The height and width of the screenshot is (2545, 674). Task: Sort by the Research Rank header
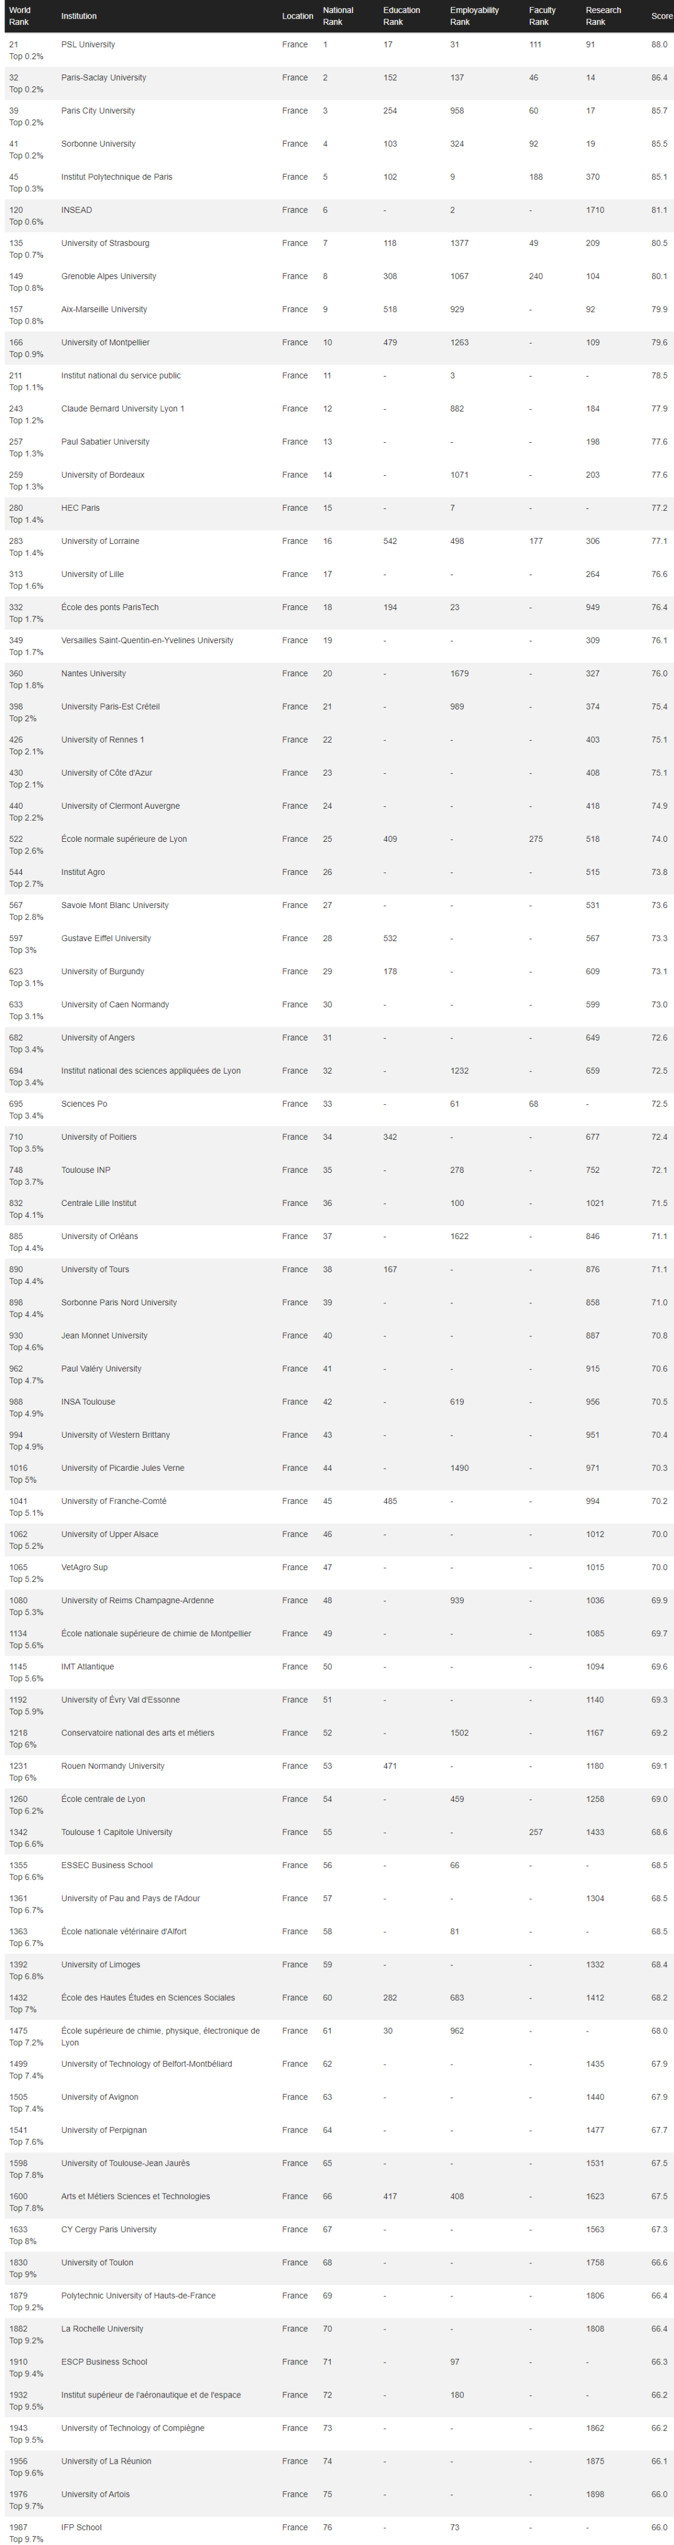603,16
